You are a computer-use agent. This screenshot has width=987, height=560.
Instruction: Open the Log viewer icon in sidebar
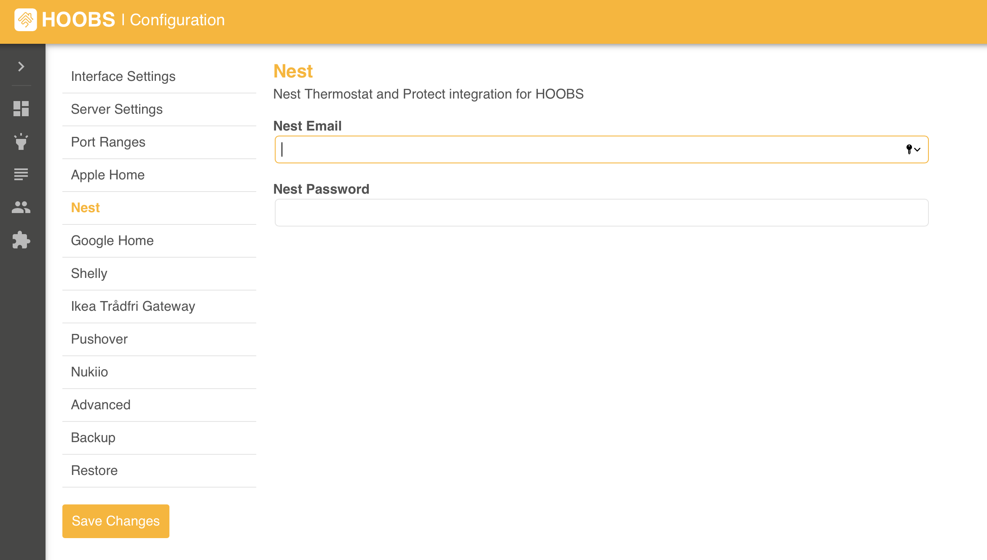pos(21,174)
